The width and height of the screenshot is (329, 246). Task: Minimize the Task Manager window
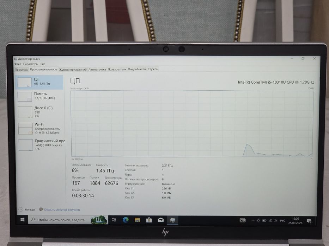tap(292, 59)
